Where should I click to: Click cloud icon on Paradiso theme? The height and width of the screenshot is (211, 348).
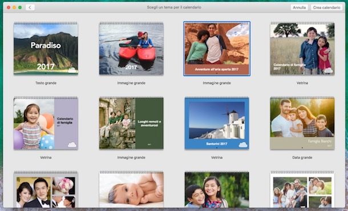pos(72,70)
